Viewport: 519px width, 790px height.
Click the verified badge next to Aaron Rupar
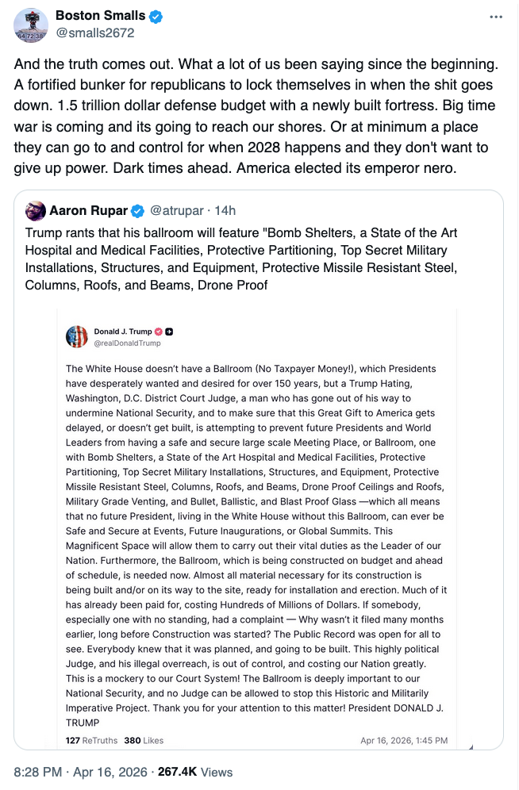point(137,210)
